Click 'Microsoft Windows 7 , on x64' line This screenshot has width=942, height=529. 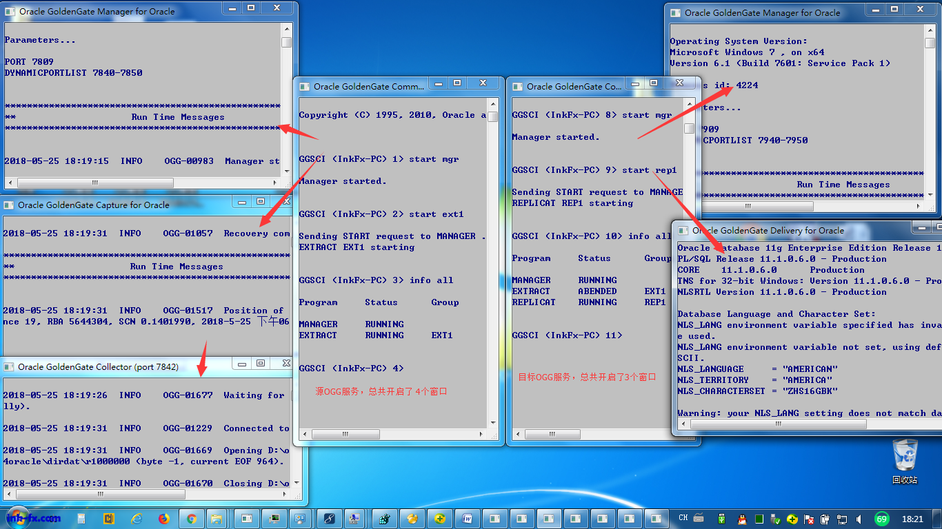tap(747, 52)
